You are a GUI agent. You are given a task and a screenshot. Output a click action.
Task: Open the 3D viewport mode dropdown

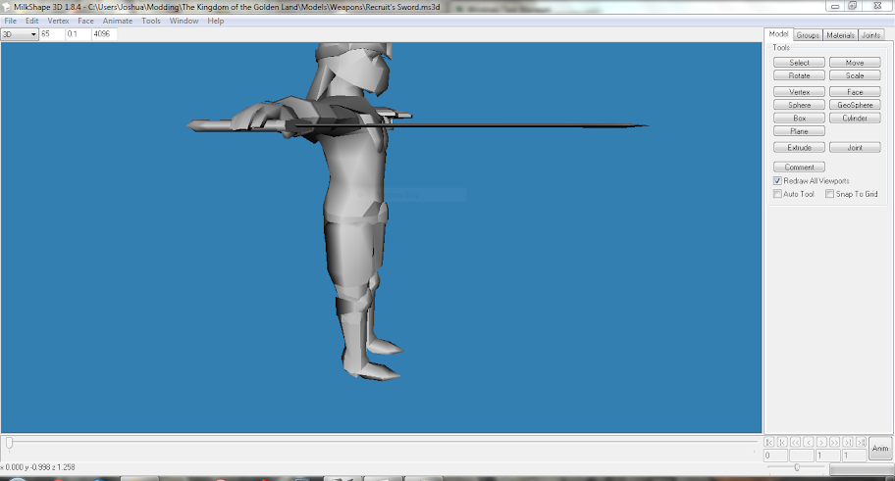click(20, 34)
